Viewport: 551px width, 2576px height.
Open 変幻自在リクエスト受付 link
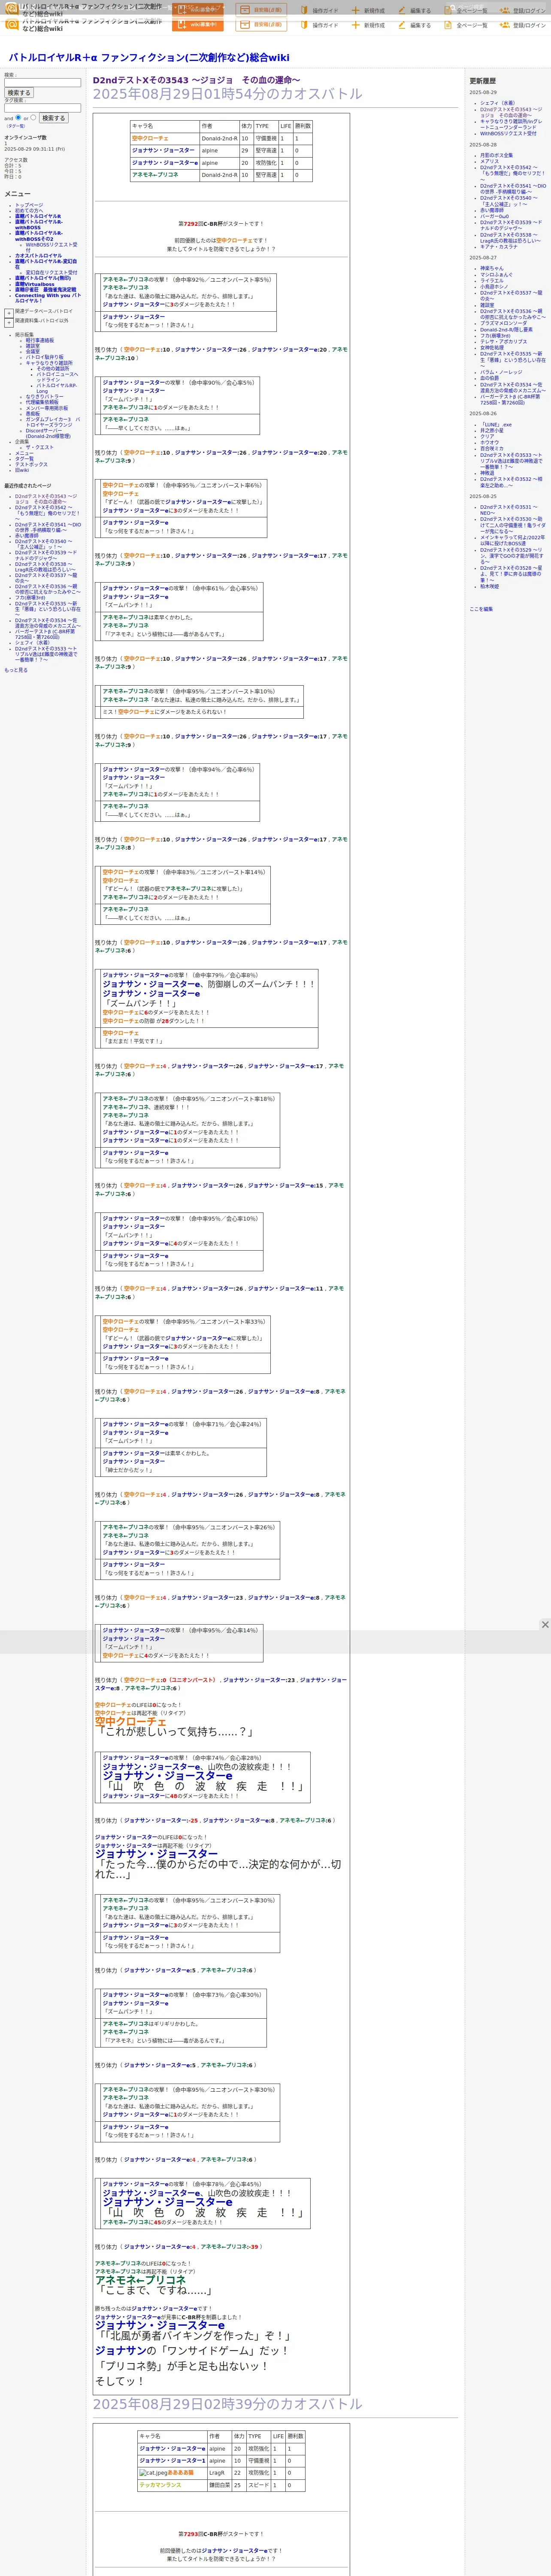click(x=51, y=273)
